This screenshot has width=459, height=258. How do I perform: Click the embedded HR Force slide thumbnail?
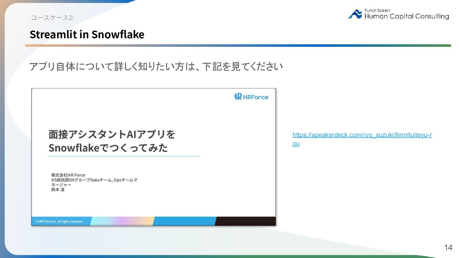coord(154,157)
